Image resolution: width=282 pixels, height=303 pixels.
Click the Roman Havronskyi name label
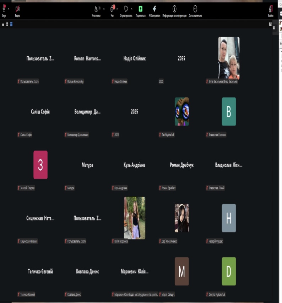pos(76,82)
